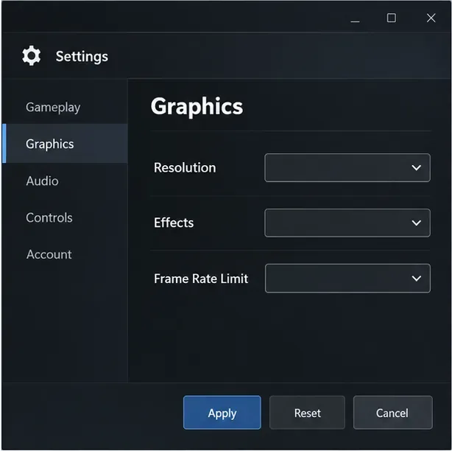Image resolution: width=452 pixels, height=451 pixels.
Task: Apply the settings changes
Action: 222,413
